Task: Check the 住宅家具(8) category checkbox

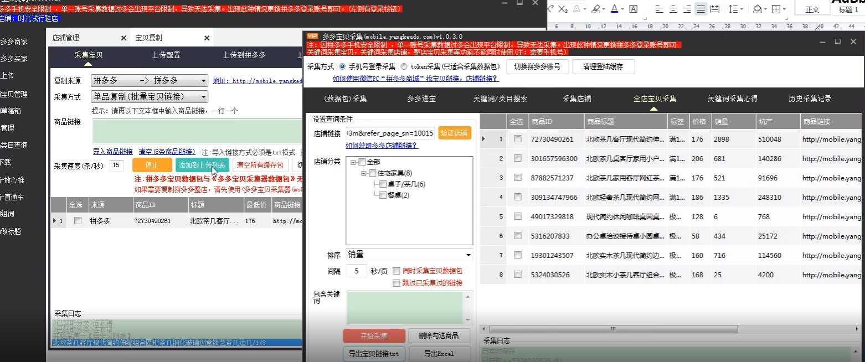Action: coord(372,173)
